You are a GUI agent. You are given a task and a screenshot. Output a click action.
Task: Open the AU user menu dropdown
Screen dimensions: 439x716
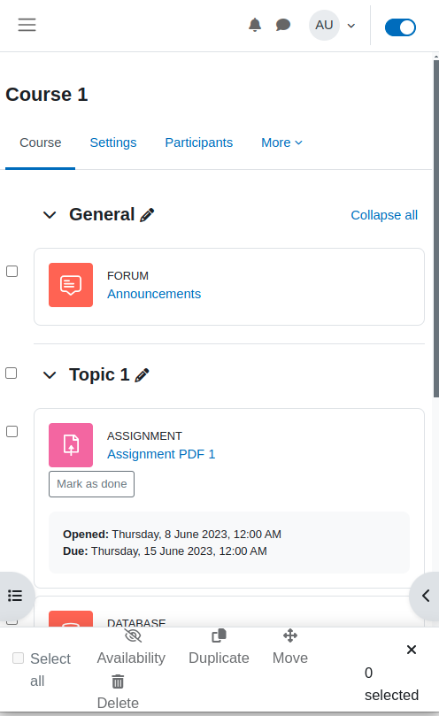[333, 25]
